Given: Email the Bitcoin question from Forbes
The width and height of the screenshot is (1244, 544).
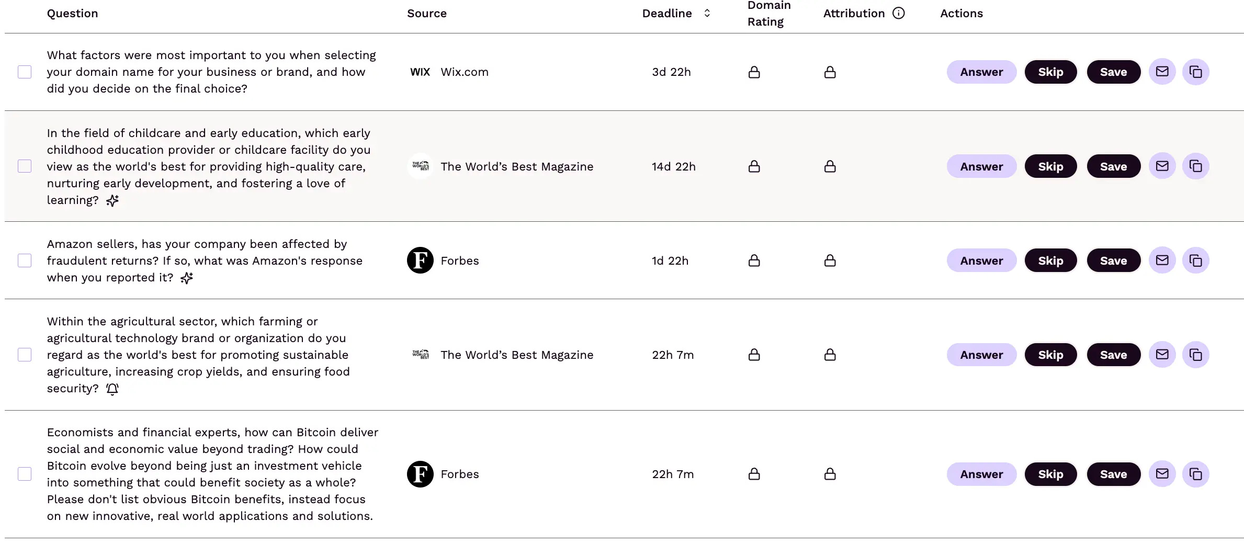Looking at the screenshot, I should 1162,474.
